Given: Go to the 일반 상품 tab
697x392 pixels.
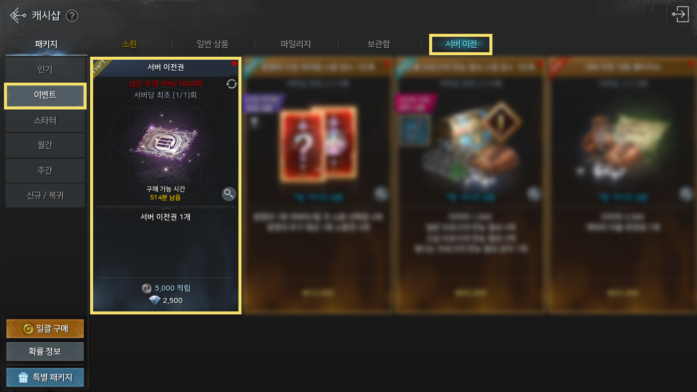Looking at the screenshot, I should (x=213, y=44).
